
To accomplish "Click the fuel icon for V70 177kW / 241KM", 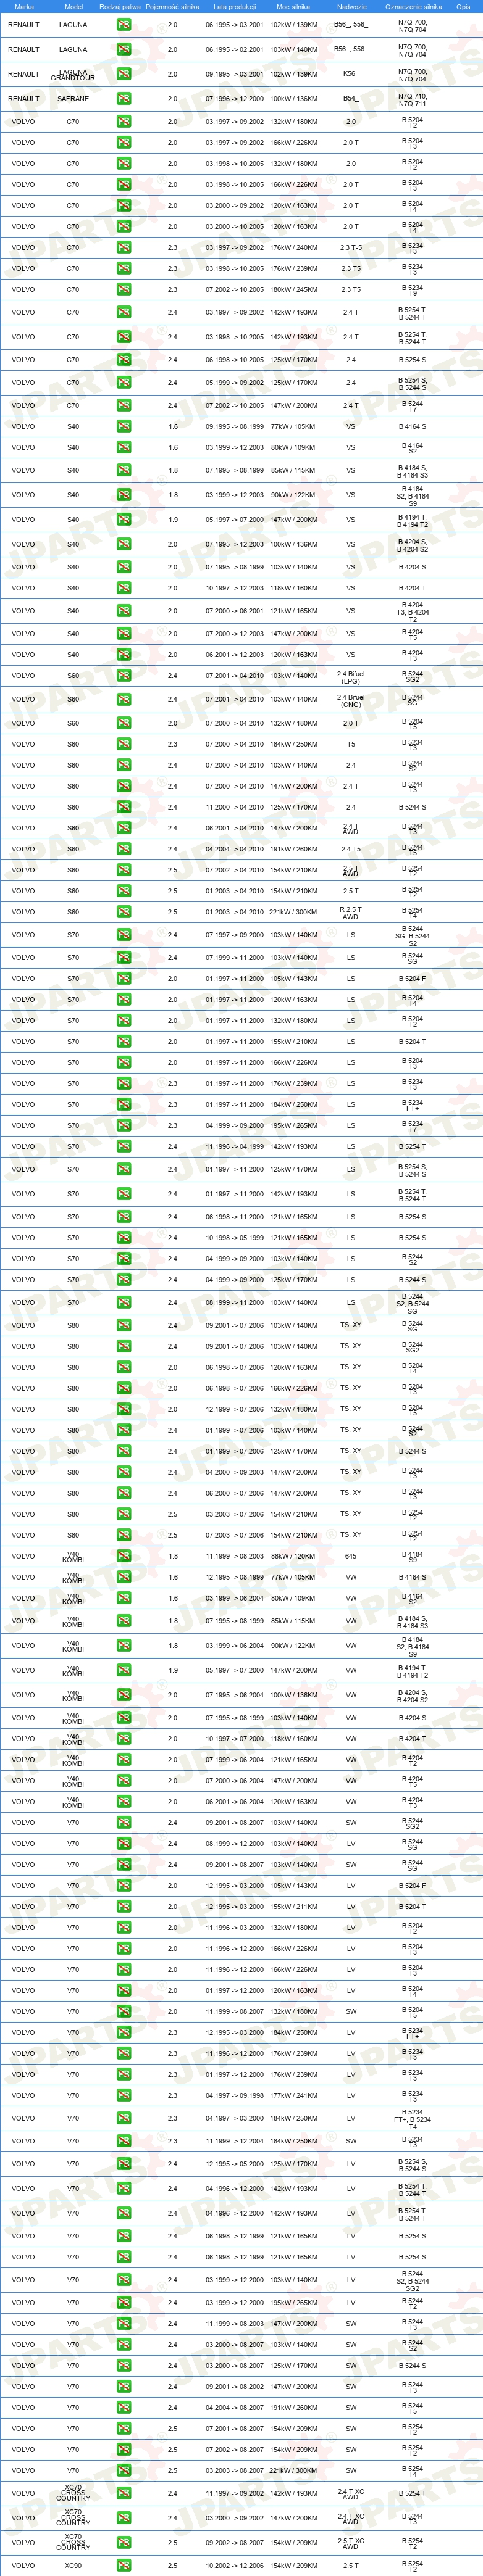I will point(124,2095).
